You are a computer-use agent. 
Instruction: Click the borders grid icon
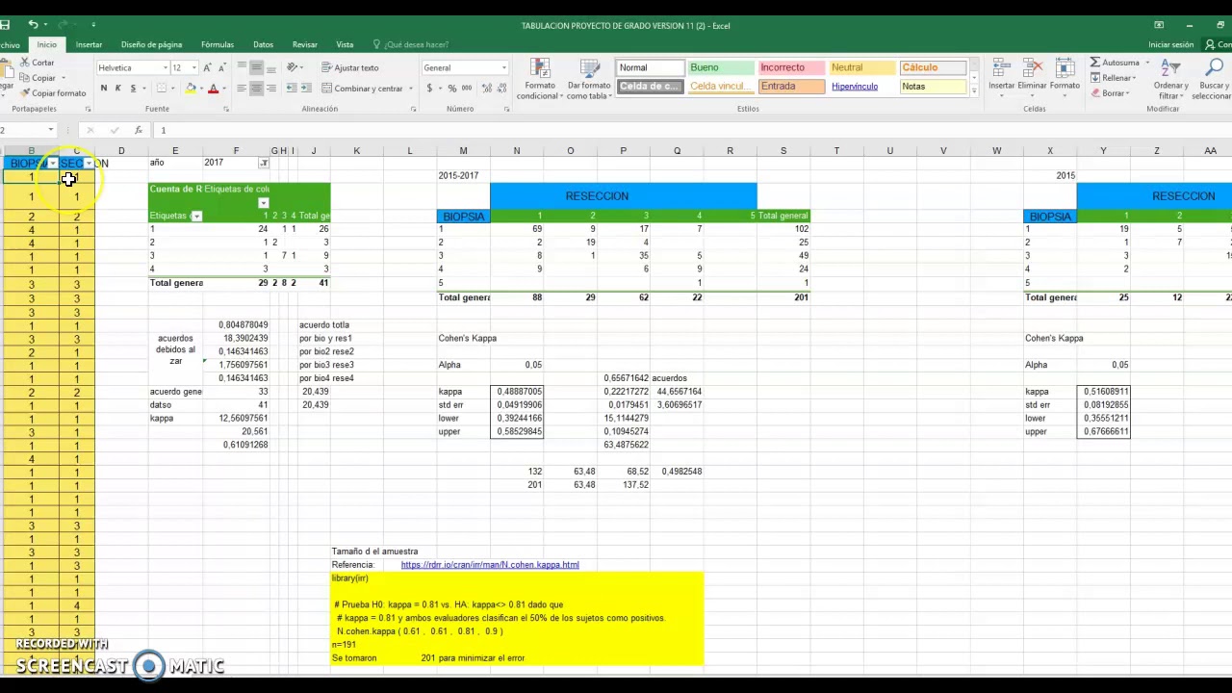(x=161, y=89)
